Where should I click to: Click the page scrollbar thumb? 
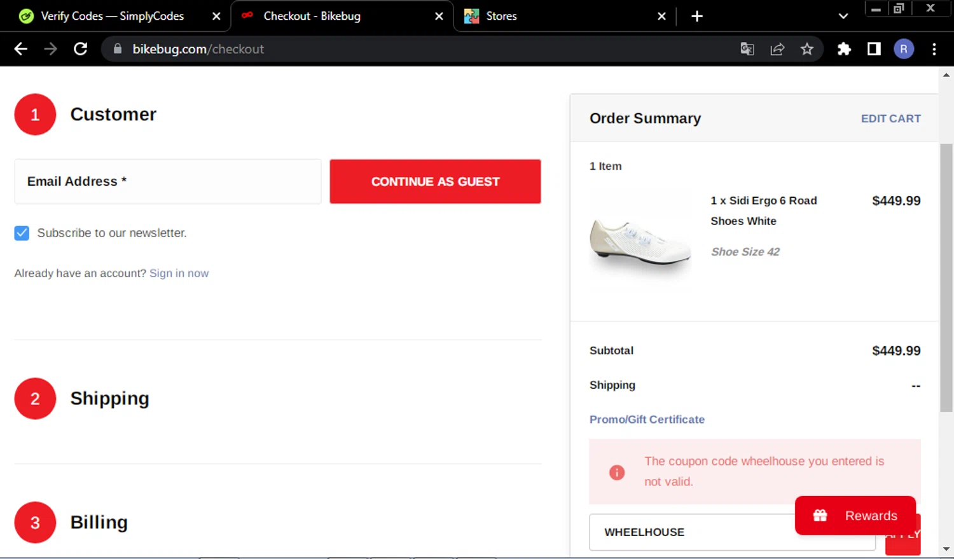(x=946, y=277)
